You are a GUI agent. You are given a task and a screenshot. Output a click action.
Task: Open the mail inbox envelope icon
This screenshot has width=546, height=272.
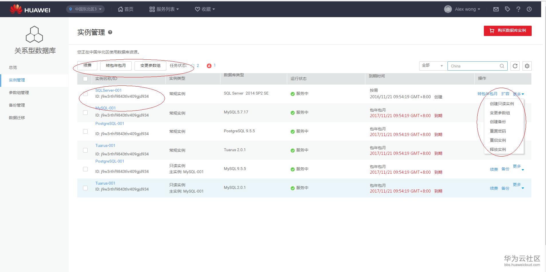[x=496, y=9]
